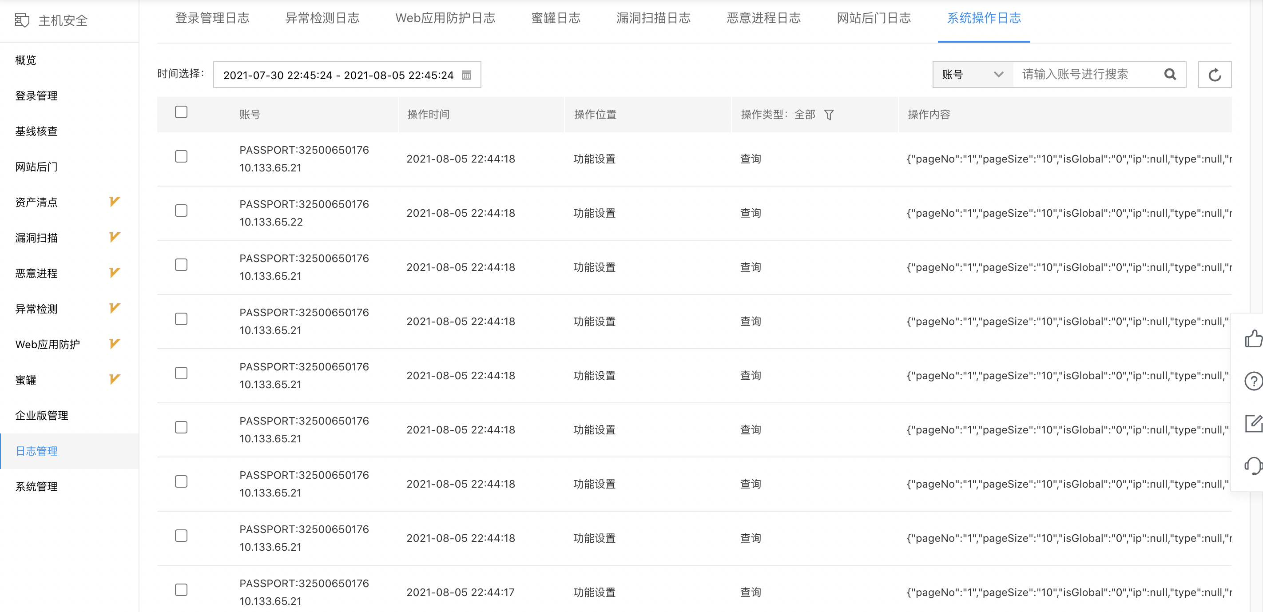Click the search magnifier icon
This screenshot has width=1263, height=612.
[x=1170, y=75]
